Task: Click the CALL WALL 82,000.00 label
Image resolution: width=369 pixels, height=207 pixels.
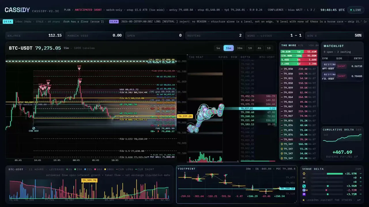Action: point(161,60)
